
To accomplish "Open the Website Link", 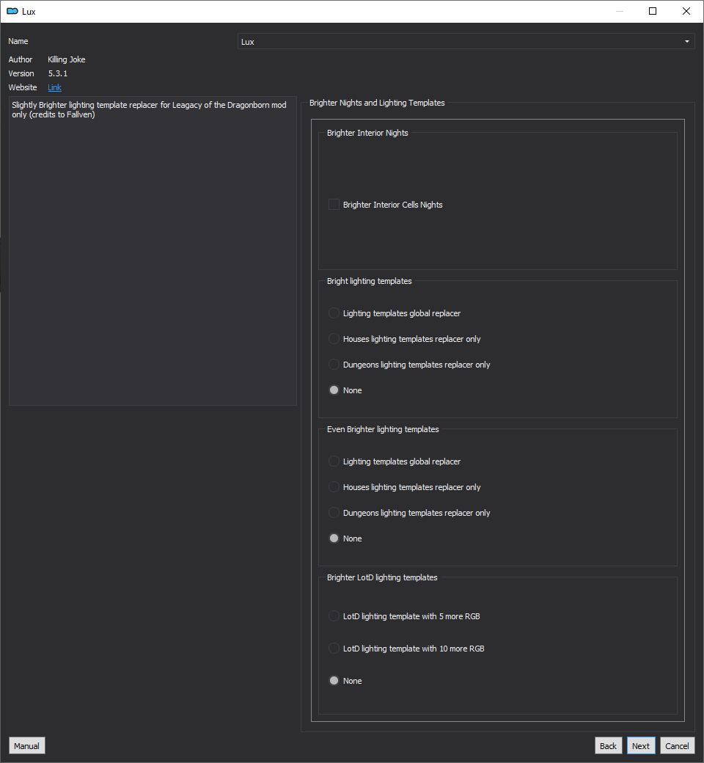I will pos(54,87).
